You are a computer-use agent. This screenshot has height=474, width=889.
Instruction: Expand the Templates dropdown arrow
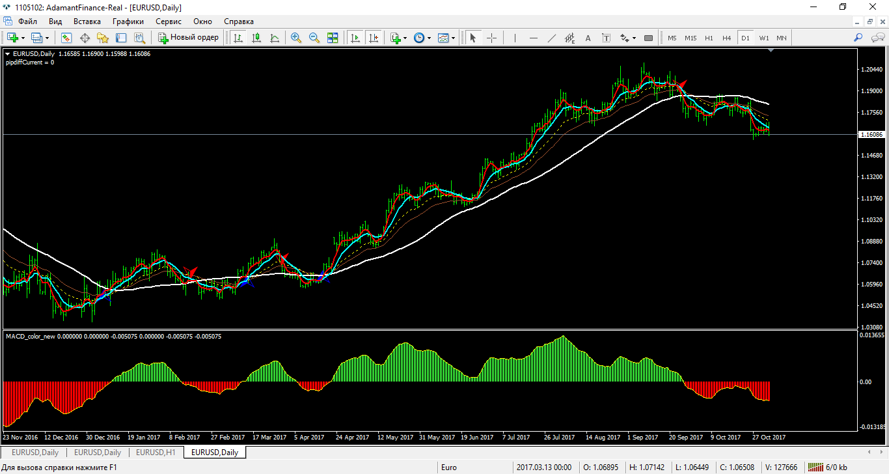pos(454,38)
